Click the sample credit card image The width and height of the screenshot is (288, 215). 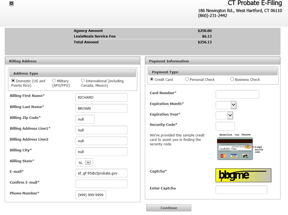tap(235, 149)
